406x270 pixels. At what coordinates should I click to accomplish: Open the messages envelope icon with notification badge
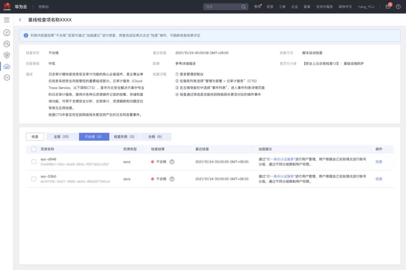388,6
